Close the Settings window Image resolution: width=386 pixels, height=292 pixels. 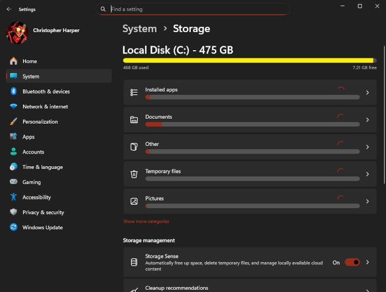pos(377,6)
